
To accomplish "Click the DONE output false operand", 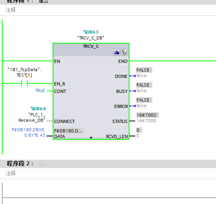I will (142, 76).
